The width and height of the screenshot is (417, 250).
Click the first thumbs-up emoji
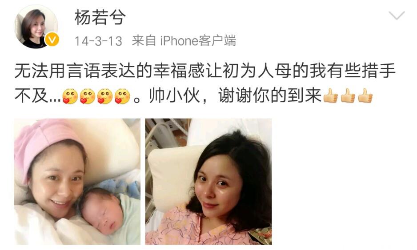click(x=330, y=95)
